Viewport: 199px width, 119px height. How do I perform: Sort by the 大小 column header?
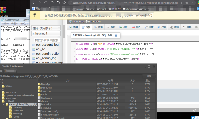click(132, 81)
